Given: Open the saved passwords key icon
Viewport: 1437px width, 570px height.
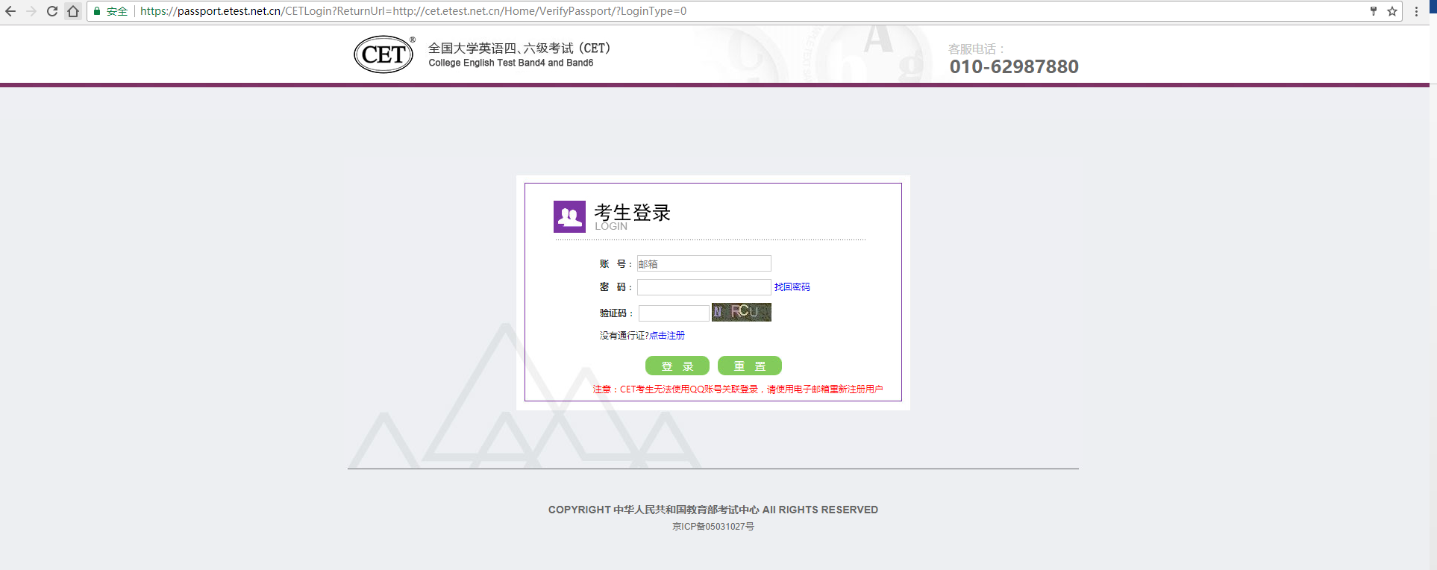Looking at the screenshot, I should click(1373, 11).
